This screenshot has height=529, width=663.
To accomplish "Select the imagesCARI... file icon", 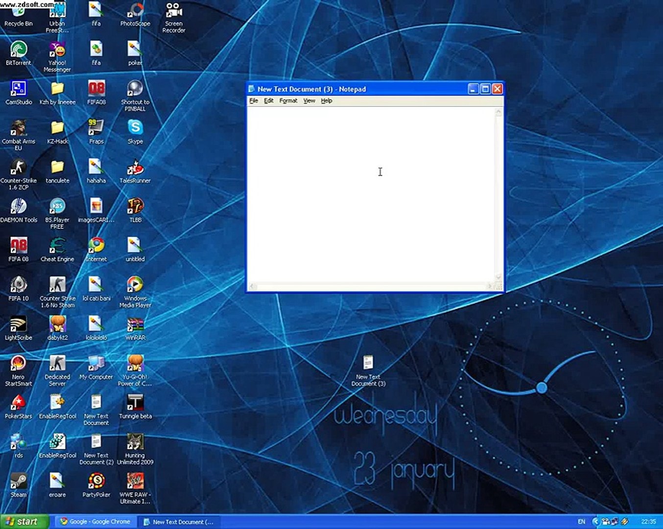I will [x=96, y=211].
